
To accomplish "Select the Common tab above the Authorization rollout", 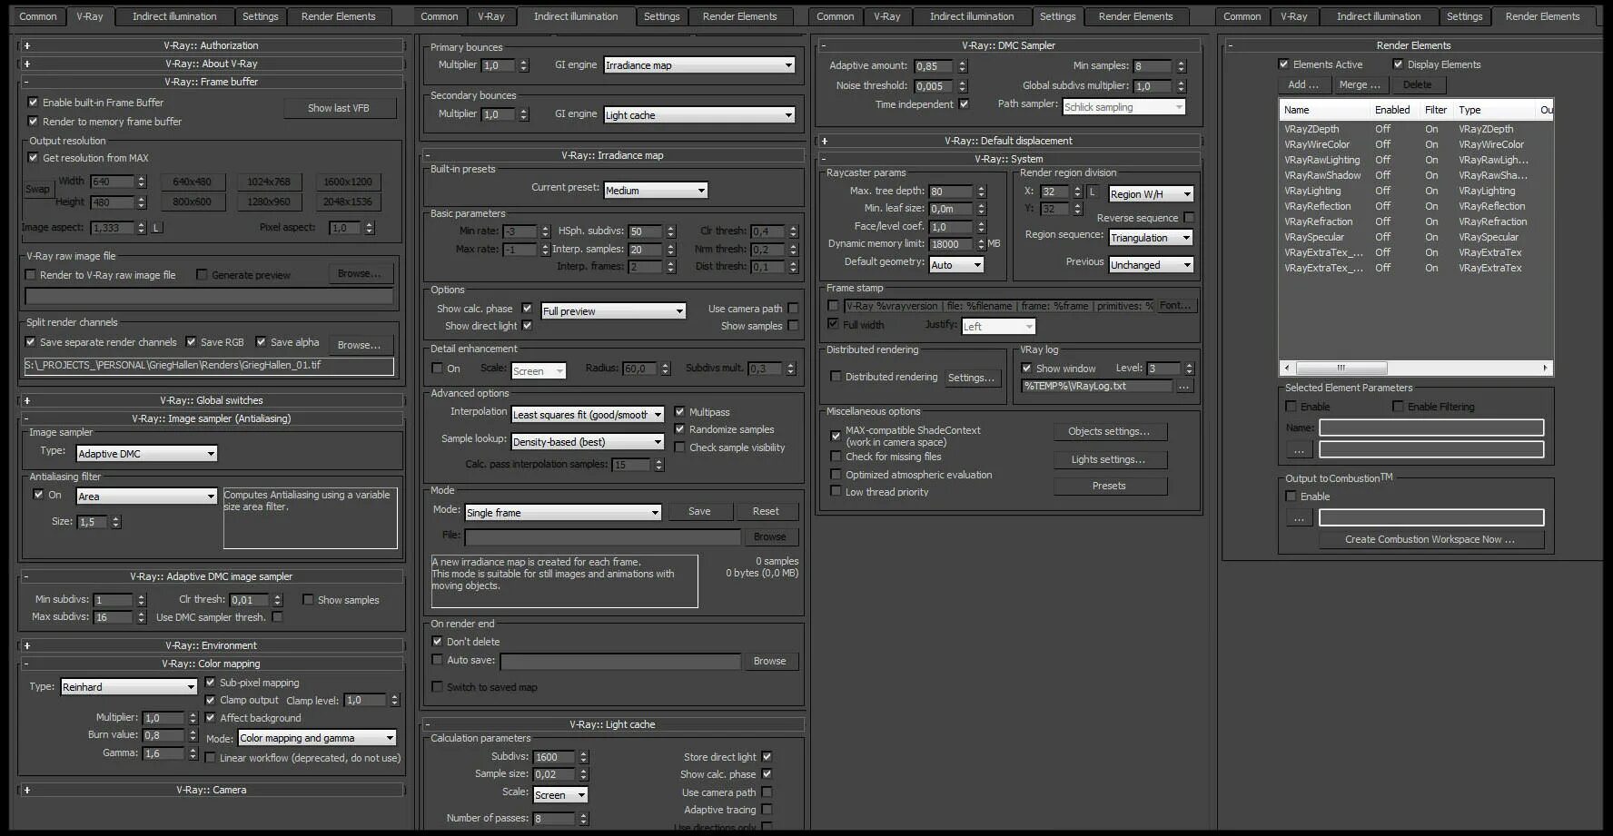I will click(x=37, y=16).
